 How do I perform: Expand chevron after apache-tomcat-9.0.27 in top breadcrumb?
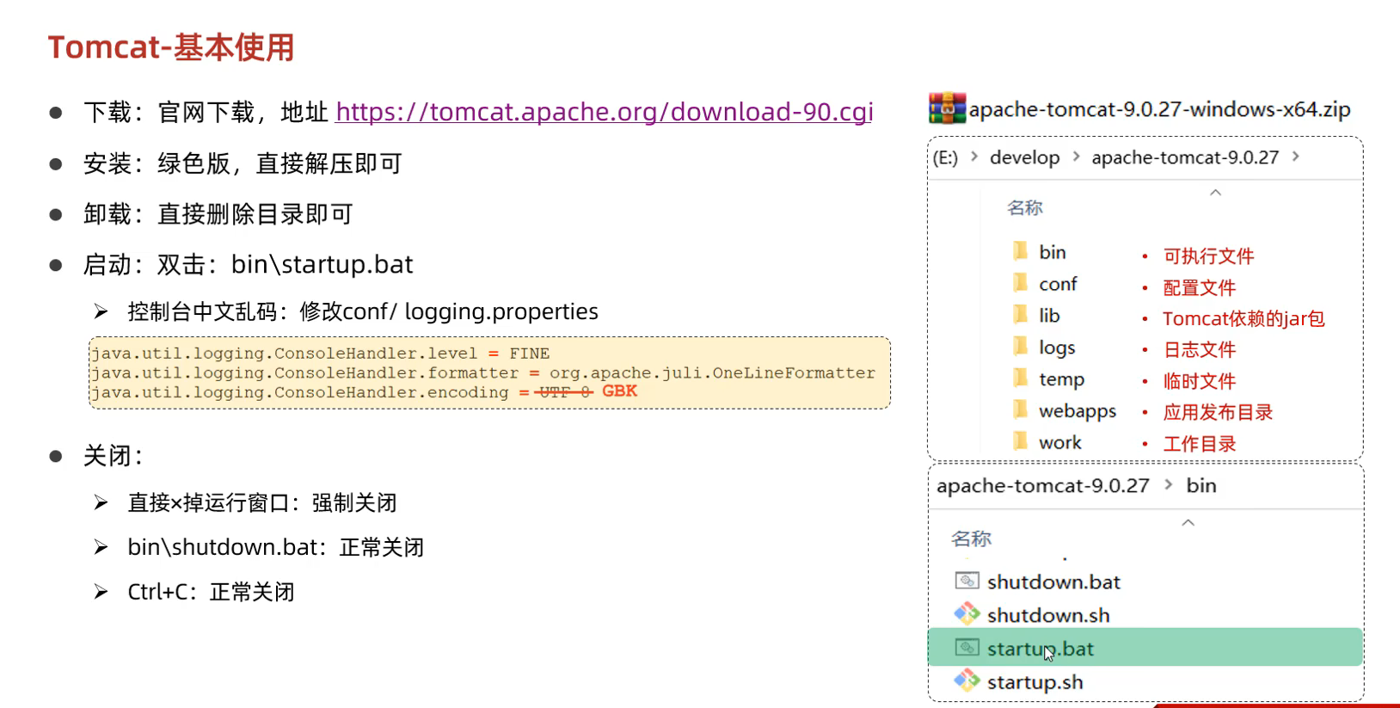click(x=1296, y=157)
